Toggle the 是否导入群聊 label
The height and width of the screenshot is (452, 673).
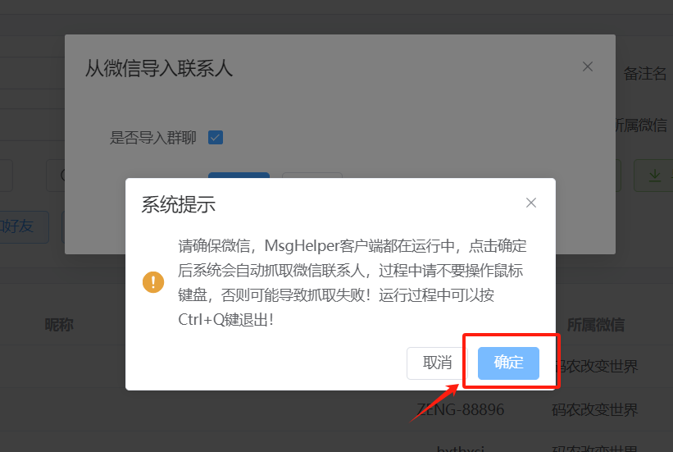click(152, 138)
